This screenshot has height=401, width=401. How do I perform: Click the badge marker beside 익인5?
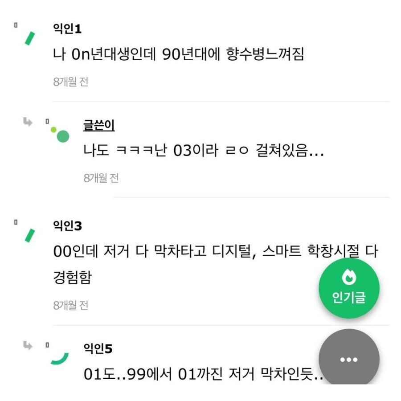click(47, 344)
